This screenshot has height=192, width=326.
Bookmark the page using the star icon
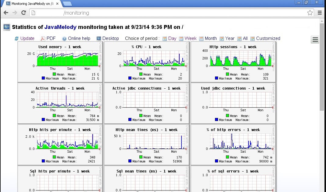point(310,13)
